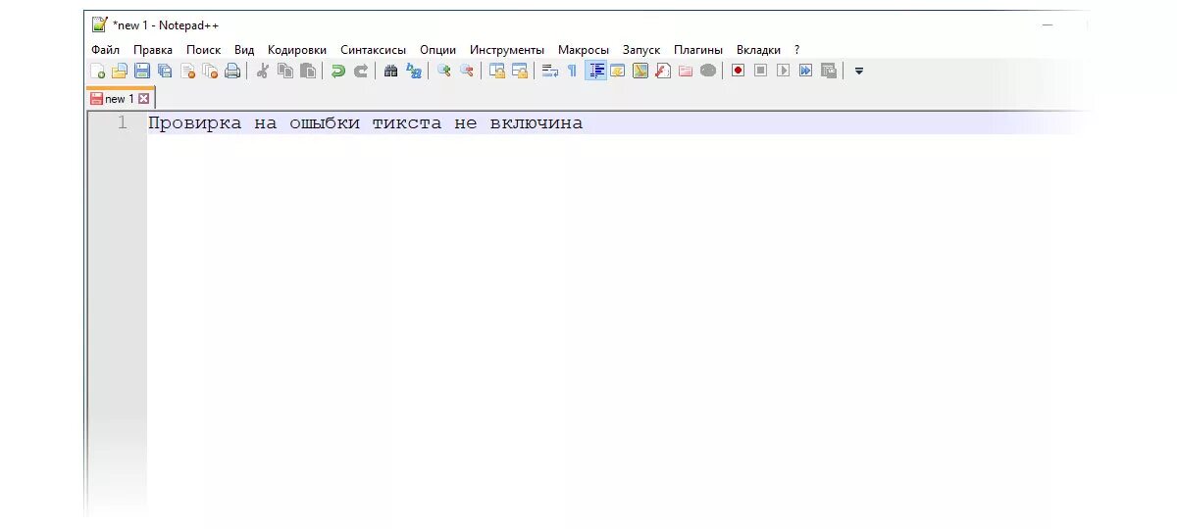
Task: Close the current document via toolbar icon
Action: 187,71
